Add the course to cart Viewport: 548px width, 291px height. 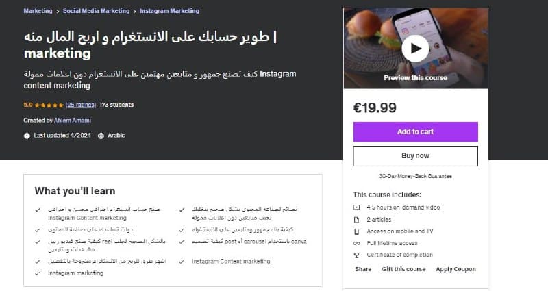(x=416, y=131)
